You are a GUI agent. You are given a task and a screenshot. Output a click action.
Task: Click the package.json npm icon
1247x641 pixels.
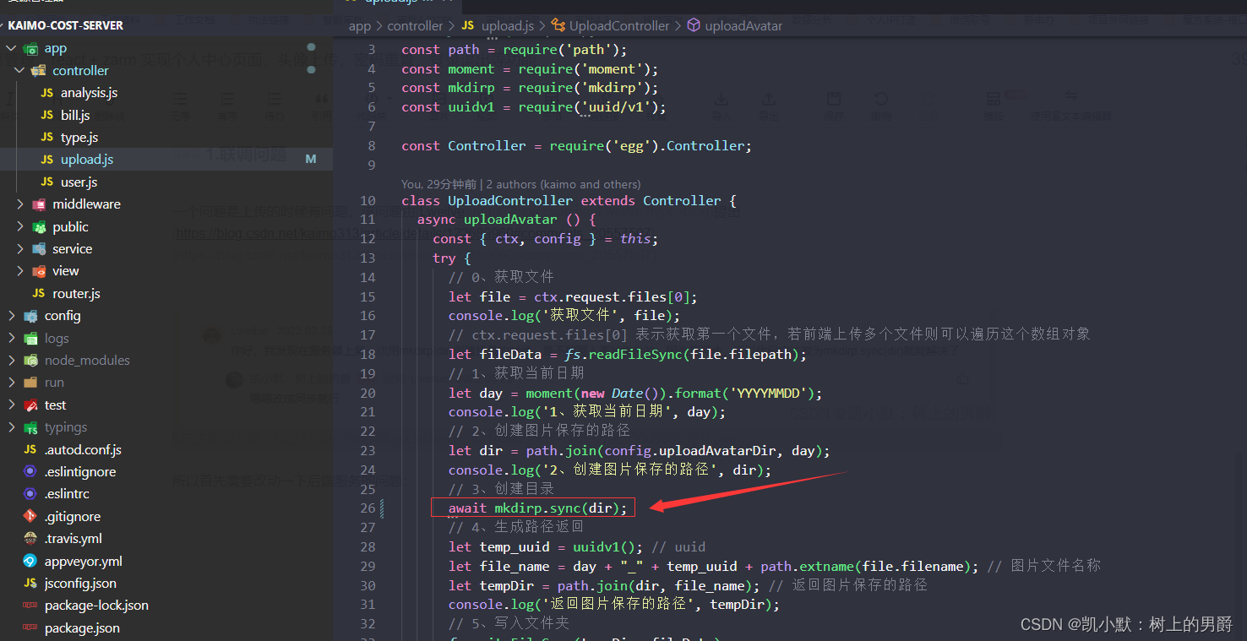[30, 627]
